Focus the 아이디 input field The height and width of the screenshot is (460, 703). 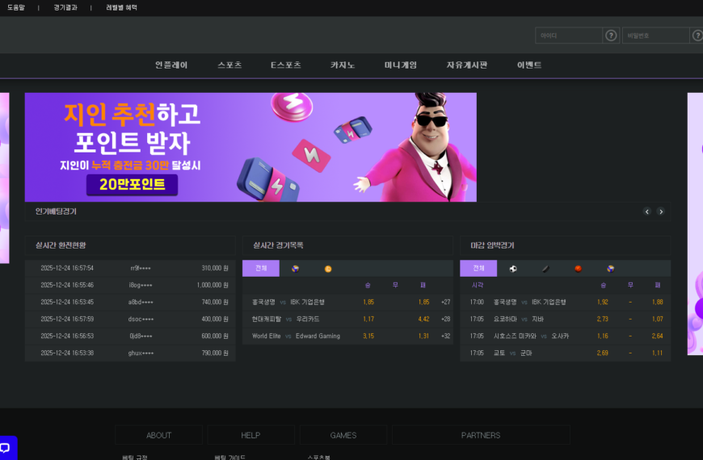[x=569, y=36]
